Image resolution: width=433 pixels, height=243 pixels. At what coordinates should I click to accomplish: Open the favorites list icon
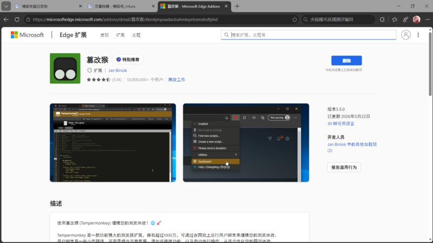395,19
